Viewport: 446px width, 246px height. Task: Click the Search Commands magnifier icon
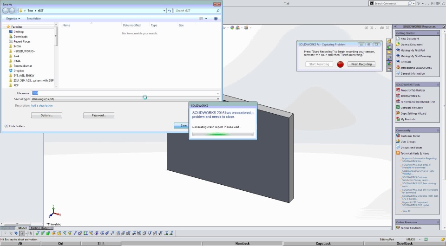point(410,3)
